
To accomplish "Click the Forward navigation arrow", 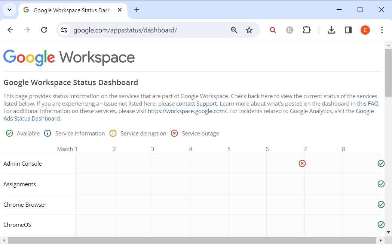I will coord(27,30).
